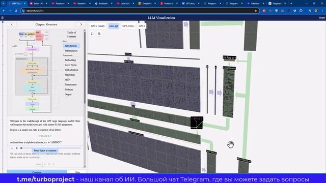Close the active LLM Visualization tab
326x183 pixels.
point(25,4)
